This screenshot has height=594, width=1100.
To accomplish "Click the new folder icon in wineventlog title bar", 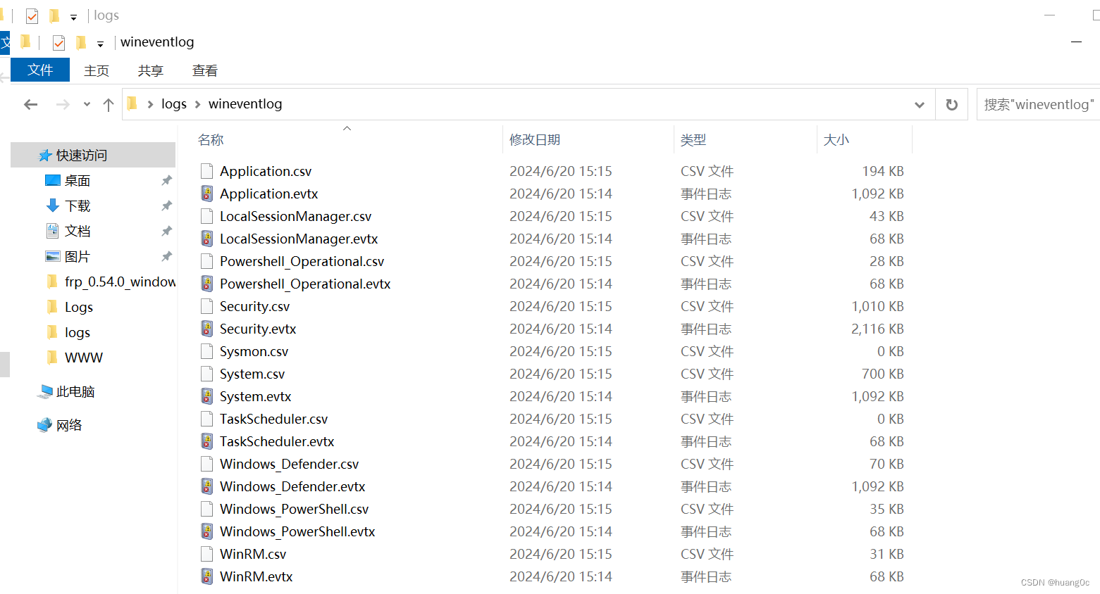I will pos(81,43).
